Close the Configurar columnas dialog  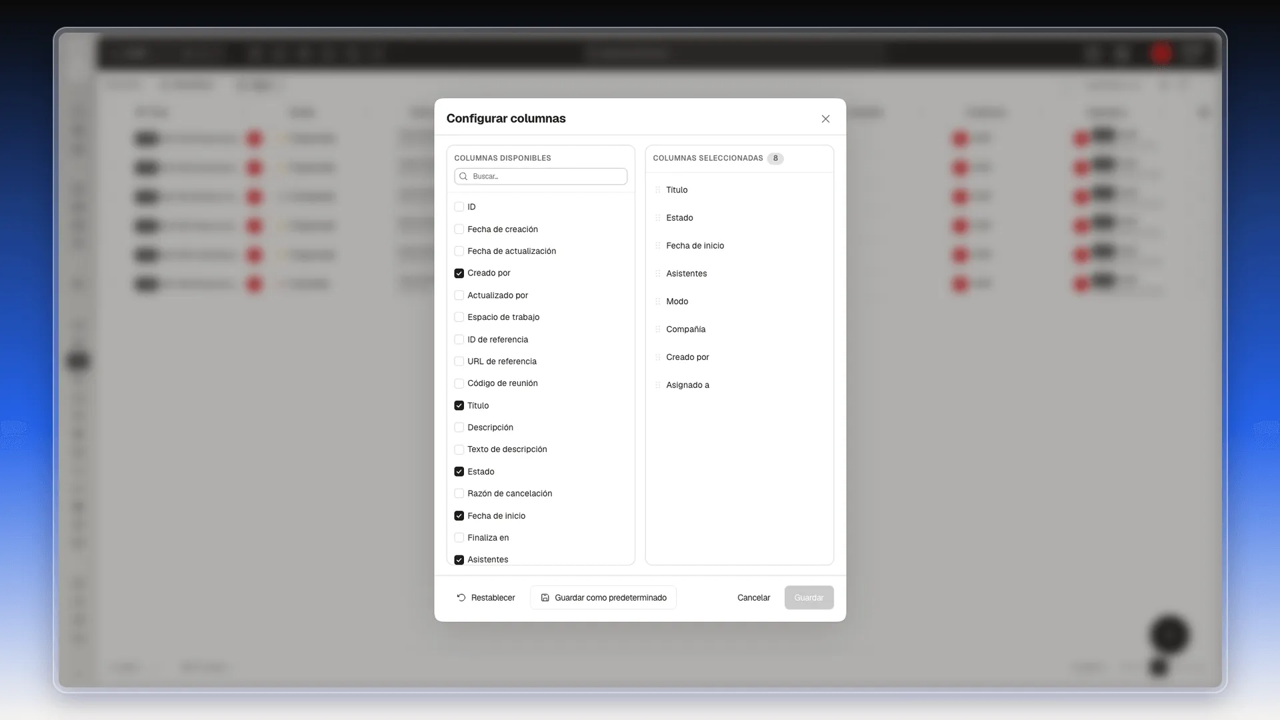pyautogui.click(x=825, y=119)
